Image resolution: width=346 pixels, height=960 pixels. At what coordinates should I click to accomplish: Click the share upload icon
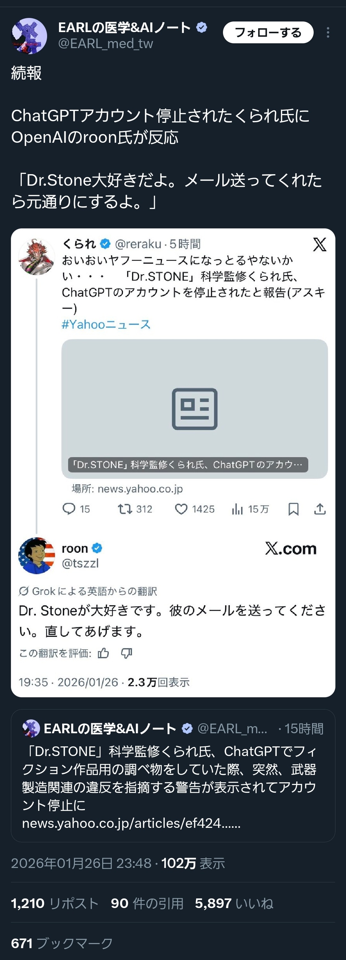(320, 509)
